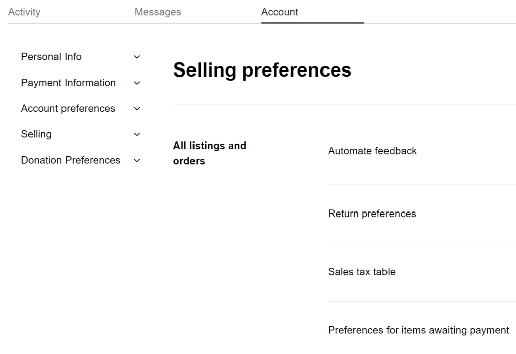
Task: Expand the Payment Information section
Action: 137,83
